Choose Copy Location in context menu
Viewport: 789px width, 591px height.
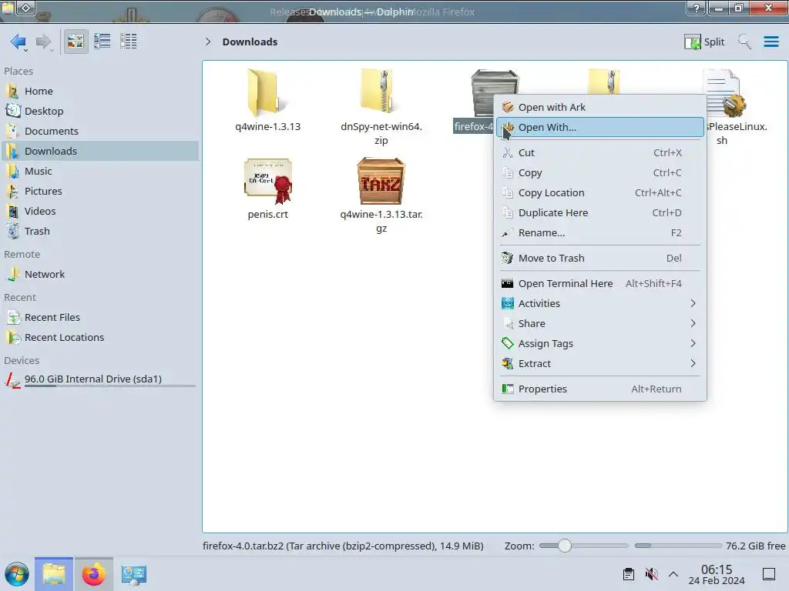click(x=599, y=193)
